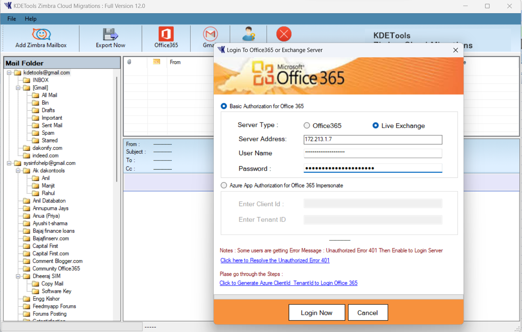Select the Anil Databaton folder
The height and width of the screenshot is (332, 522).
[x=49, y=201]
